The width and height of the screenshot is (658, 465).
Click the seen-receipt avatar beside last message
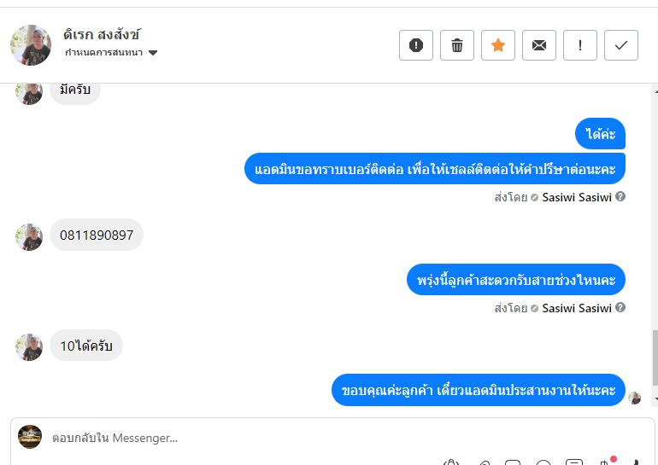click(x=635, y=398)
